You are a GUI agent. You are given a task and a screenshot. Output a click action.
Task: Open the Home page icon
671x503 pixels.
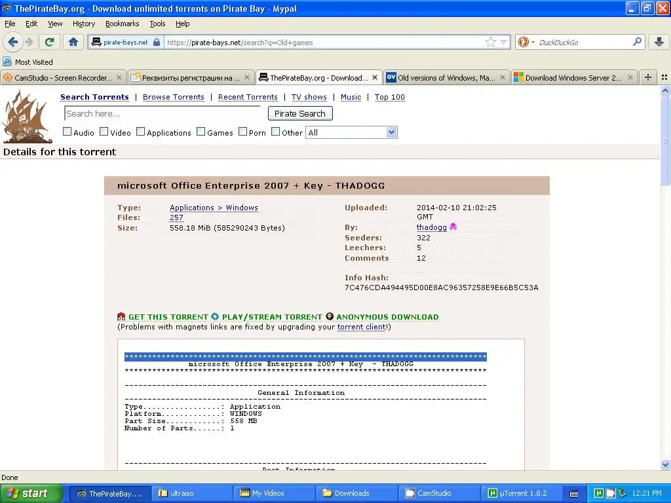[73, 42]
